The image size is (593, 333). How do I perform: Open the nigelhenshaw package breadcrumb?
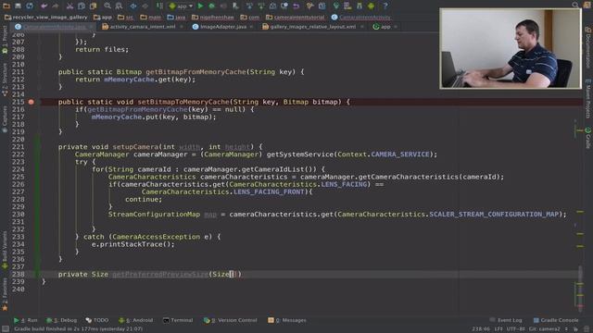[x=213, y=17]
